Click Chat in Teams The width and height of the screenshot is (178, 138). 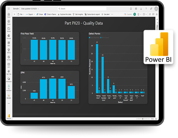(50, 14)
